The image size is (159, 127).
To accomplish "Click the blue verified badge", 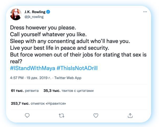I will pyautogui.click(x=48, y=12).
